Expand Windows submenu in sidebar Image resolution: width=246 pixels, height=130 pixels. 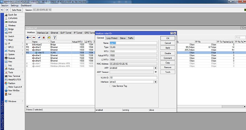pyautogui.click(x=23, y=101)
